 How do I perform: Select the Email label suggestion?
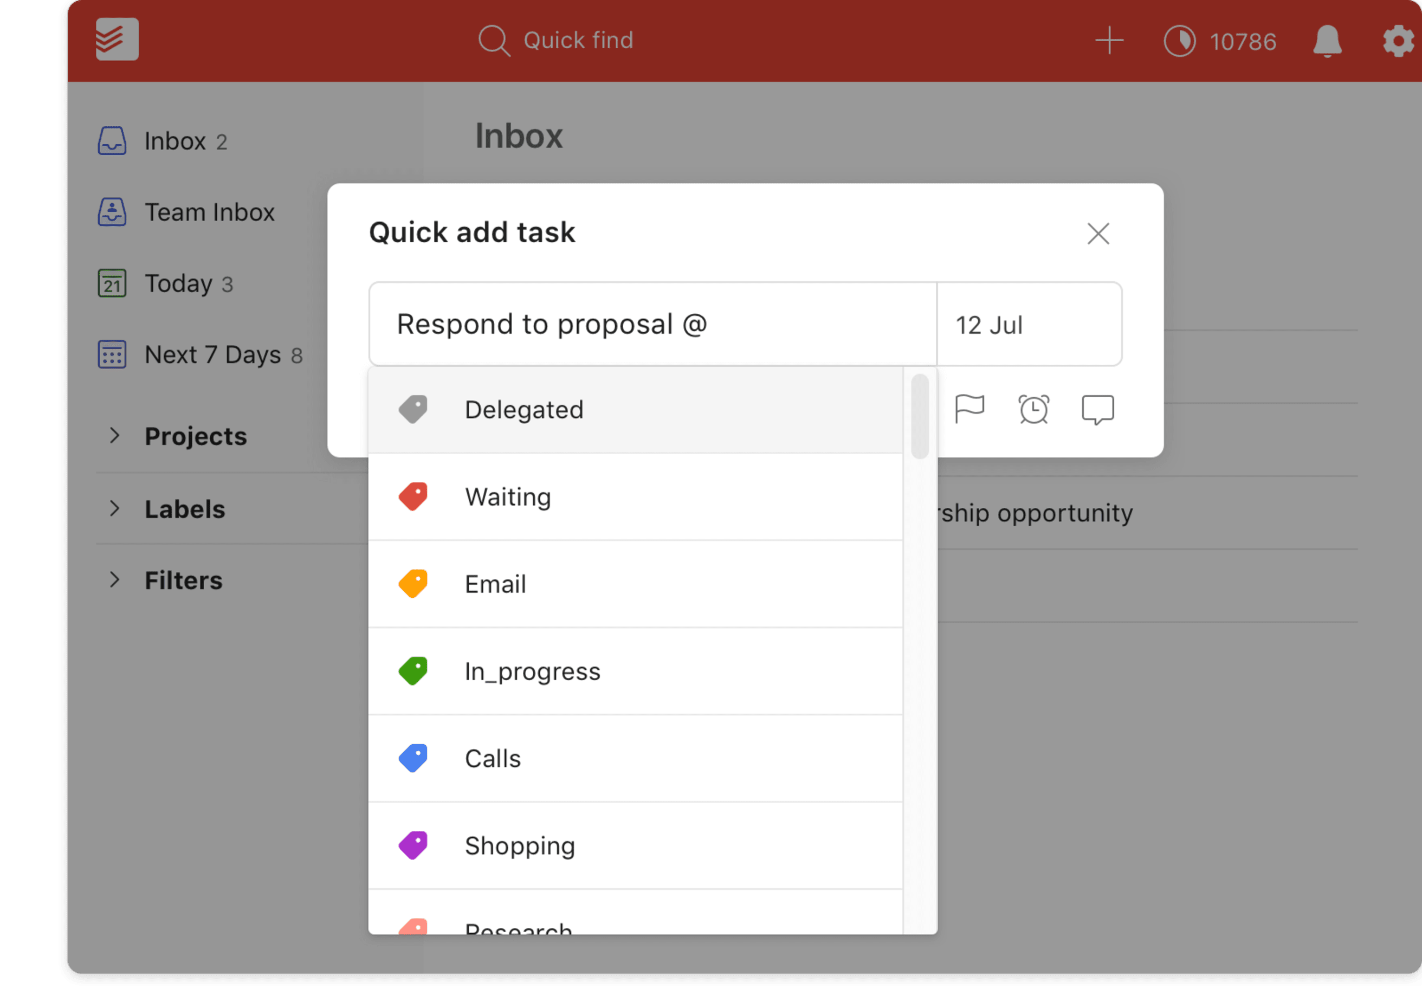(636, 584)
